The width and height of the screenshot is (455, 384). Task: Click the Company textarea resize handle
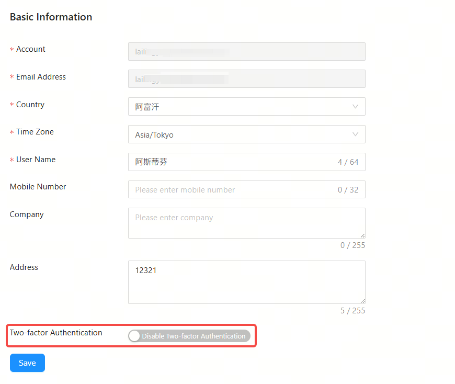pos(362,235)
